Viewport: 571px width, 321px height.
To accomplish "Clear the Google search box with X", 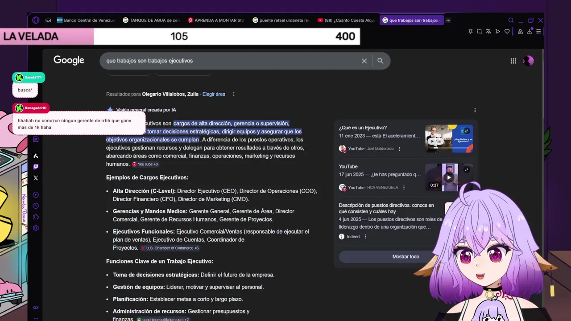I will (364, 61).
